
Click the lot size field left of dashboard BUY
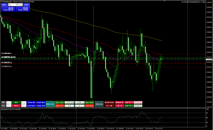pyautogui.click(x=9, y=104)
